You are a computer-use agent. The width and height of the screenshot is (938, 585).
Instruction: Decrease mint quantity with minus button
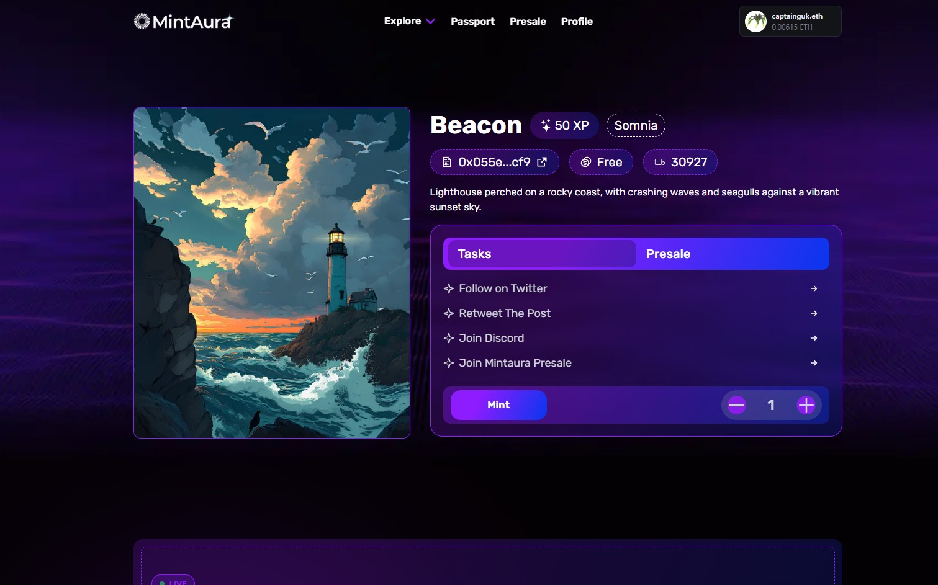[737, 405]
